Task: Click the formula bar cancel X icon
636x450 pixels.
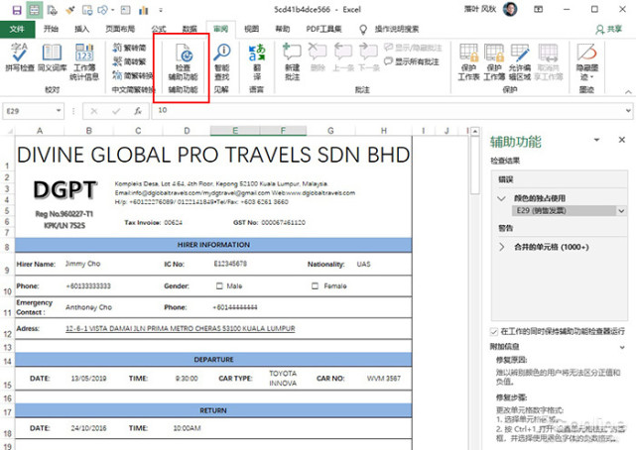Action: click(x=94, y=111)
